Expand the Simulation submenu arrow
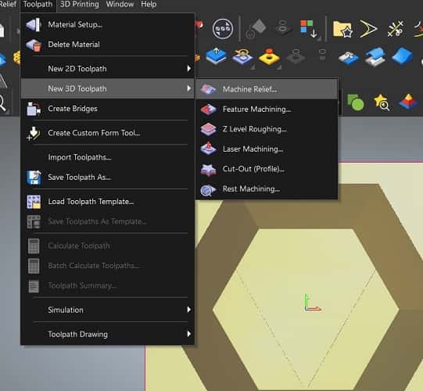 [189, 310]
